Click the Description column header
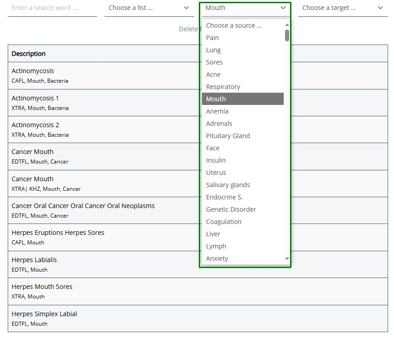Viewport: 394px width, 338px height. (29, 54)
